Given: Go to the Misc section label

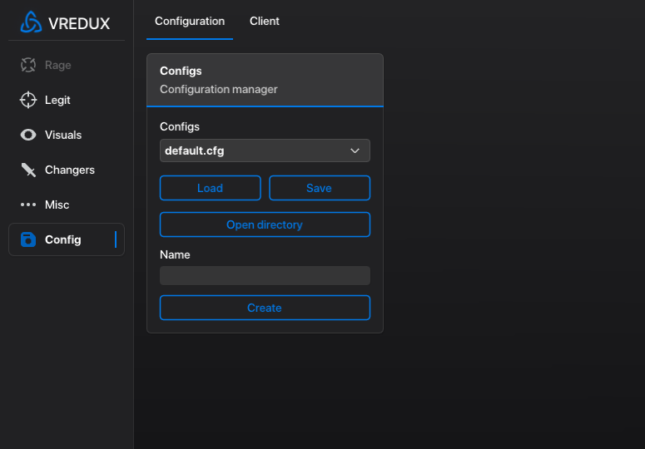Looking at the screenshot, I should (57, 205).
